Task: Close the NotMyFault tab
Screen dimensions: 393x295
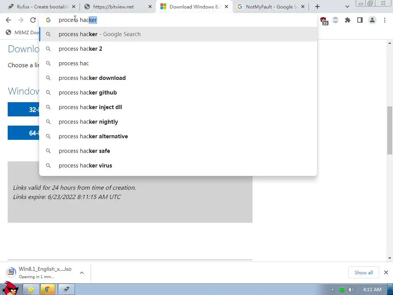Action: 303,7
